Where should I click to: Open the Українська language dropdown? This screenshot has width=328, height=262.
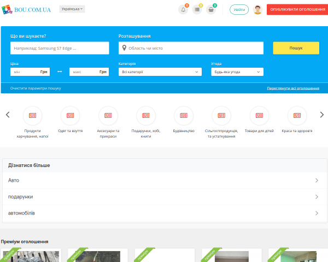[72, 9]
